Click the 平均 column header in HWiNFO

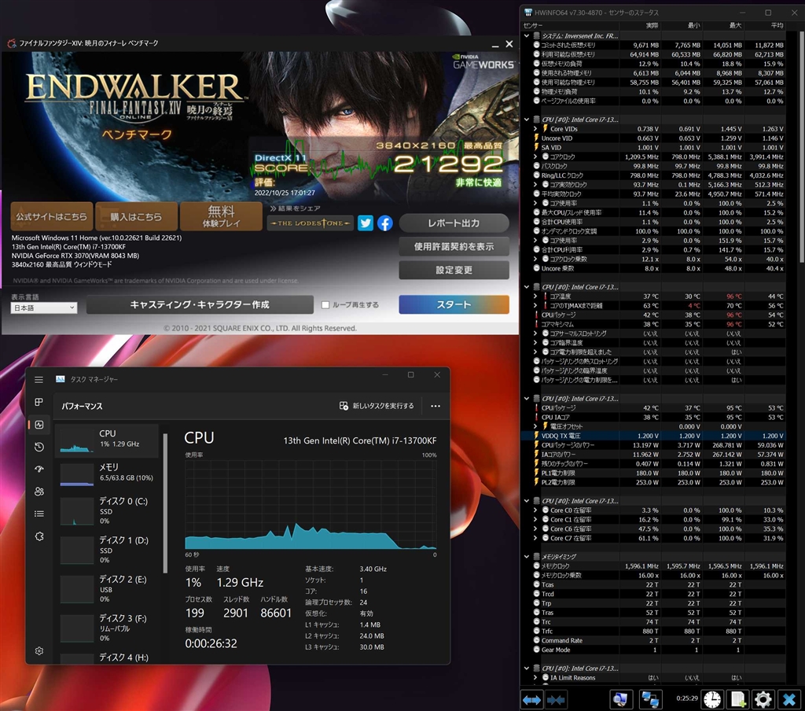[765, 25]
